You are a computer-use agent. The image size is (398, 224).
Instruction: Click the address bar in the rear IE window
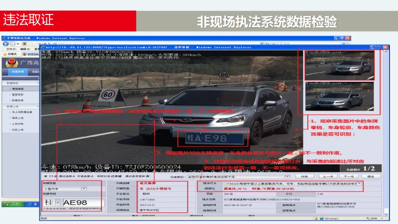coord(141,43)
